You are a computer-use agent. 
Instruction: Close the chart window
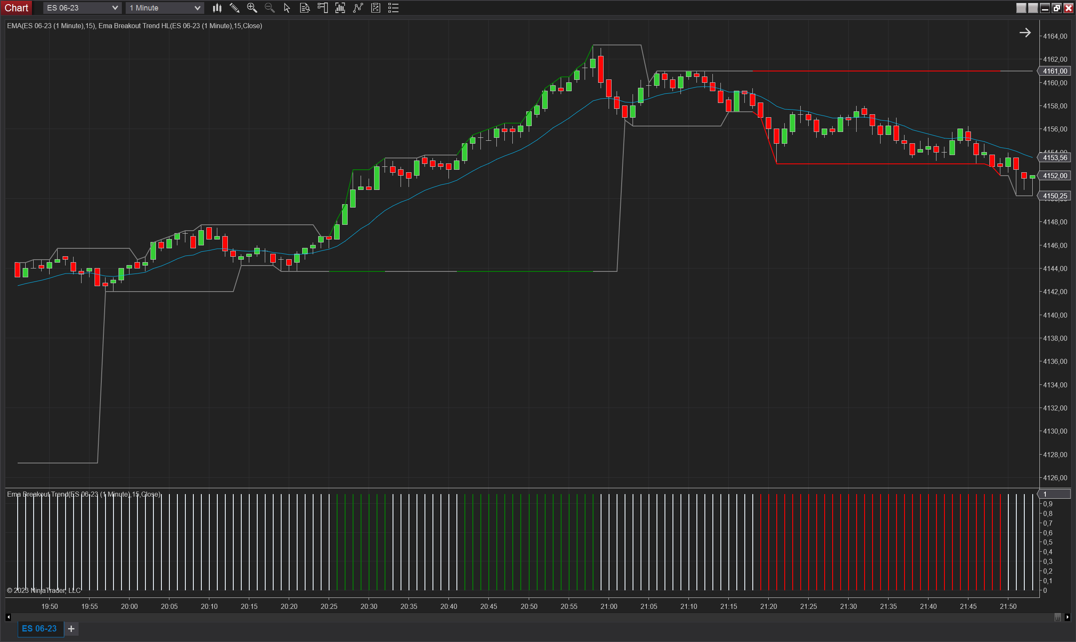pos(1068,8)
